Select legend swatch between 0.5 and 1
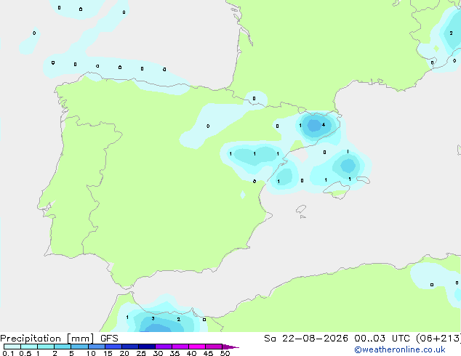 [x=29, y=347]
